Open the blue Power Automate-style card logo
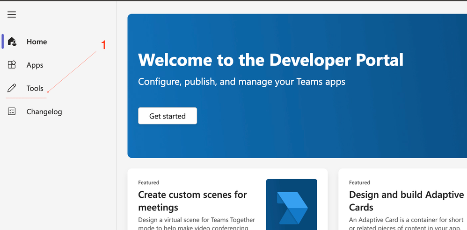467x230 pixels. [292, 204]
